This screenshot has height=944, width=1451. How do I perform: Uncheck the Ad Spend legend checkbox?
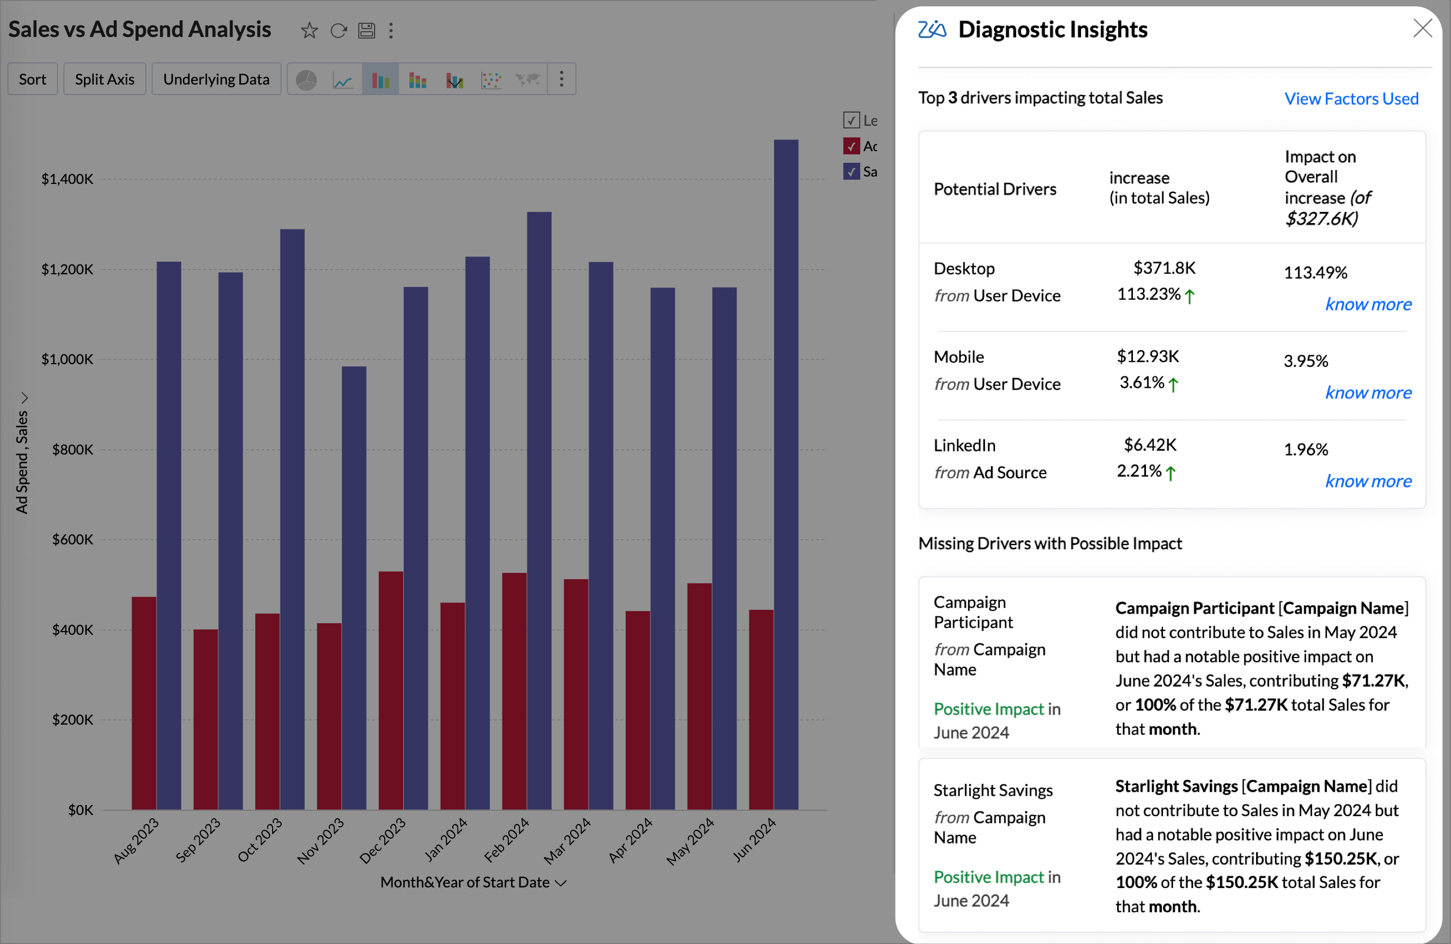(x=851, y=146)
